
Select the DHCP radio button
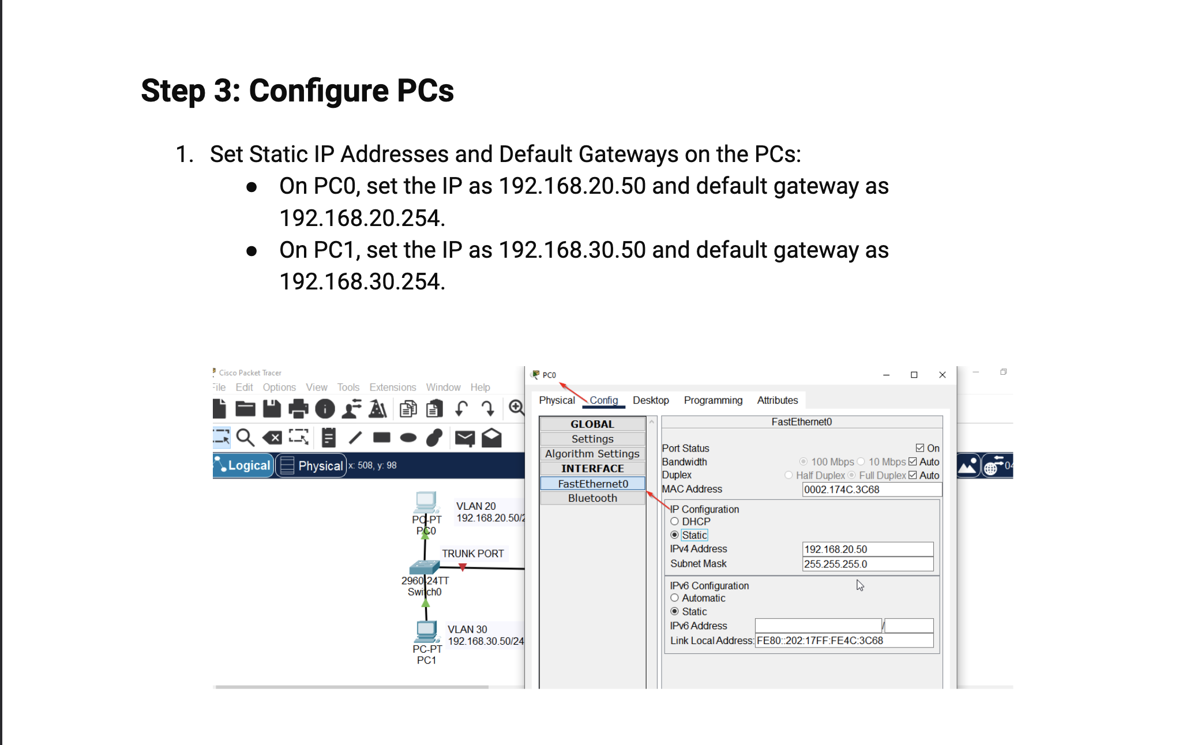[x=674, y=521]
